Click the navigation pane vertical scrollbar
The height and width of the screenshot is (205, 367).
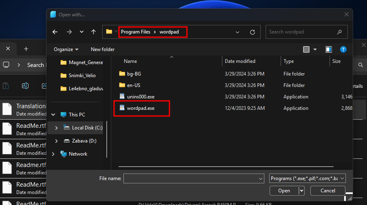107,139
